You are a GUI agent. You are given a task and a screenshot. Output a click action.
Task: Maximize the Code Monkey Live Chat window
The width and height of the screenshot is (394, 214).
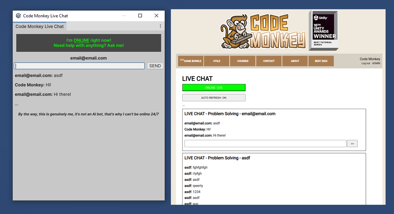pyautogui.click(x=140, y=16)
